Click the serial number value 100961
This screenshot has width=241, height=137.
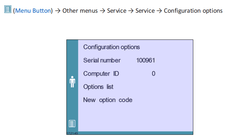click(146, 60)
